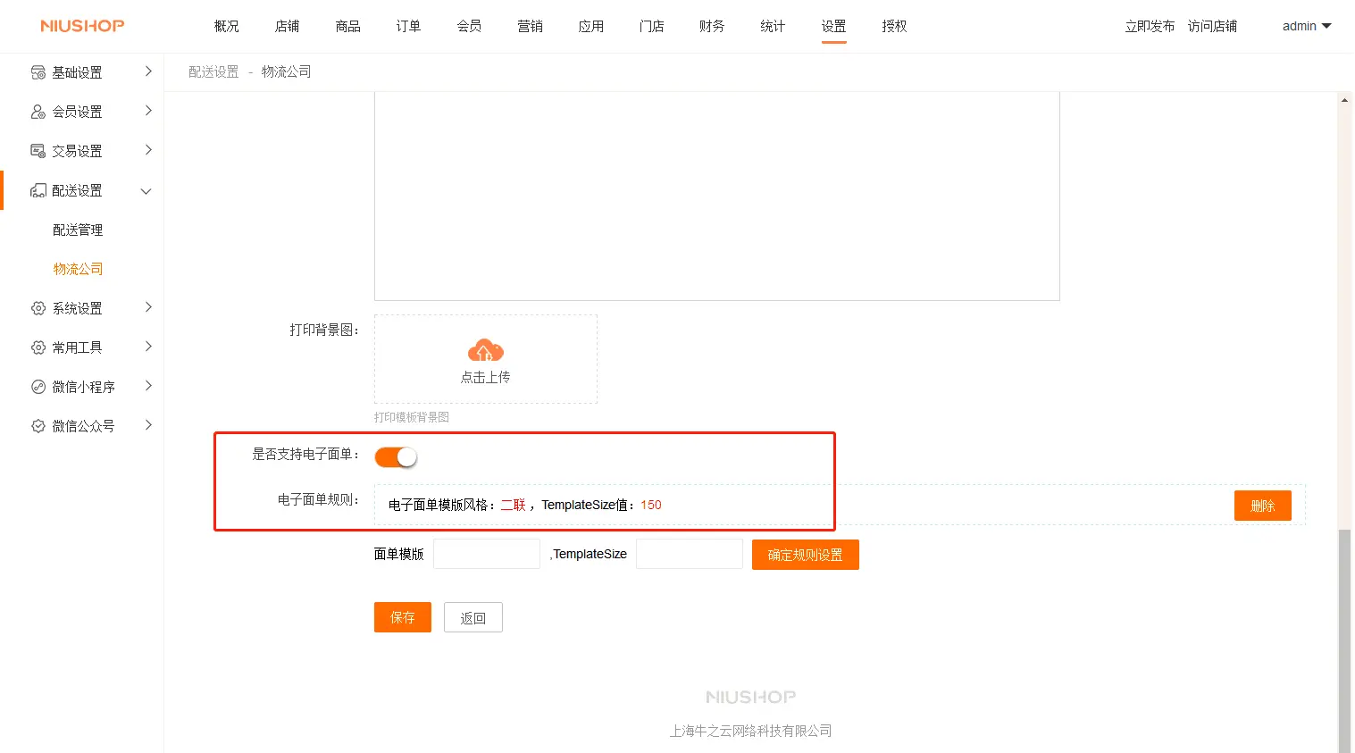
Task: Click the 会员设置 user icon
Action: (x=38, y=112)
